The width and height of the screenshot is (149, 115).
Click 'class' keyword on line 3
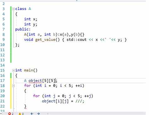[x=21, y=9]
